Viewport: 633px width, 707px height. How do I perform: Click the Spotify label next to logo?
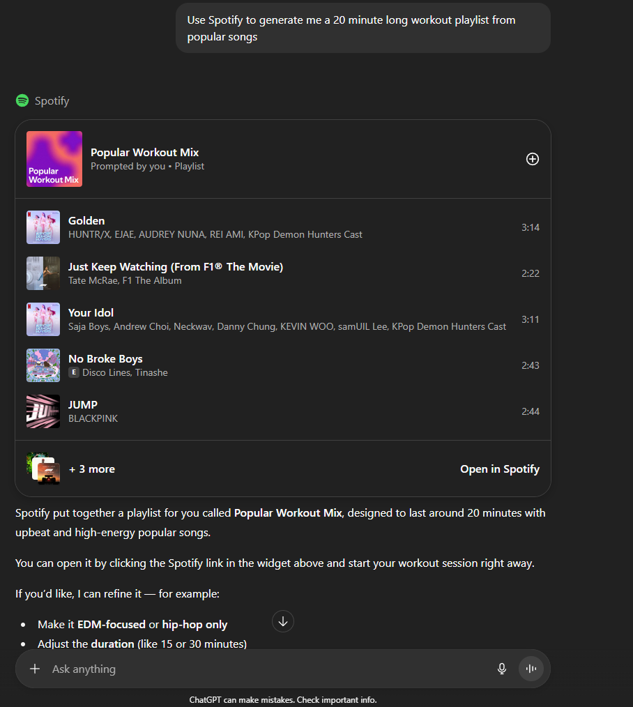tap(52, 101)
